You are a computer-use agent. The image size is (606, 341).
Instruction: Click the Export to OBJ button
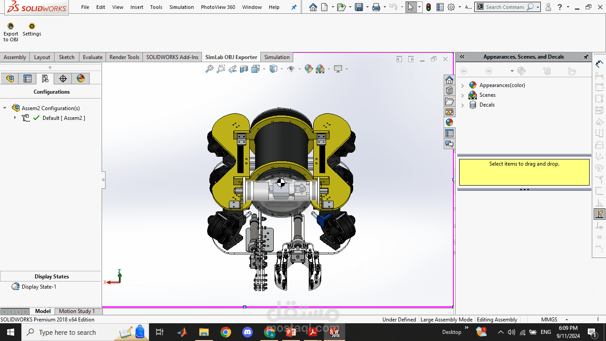(x=11, y=31)
